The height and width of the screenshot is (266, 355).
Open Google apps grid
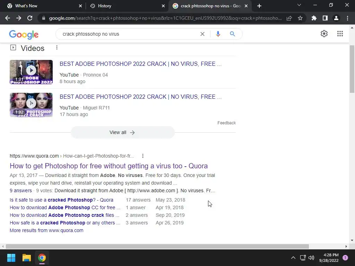(340, 34)
